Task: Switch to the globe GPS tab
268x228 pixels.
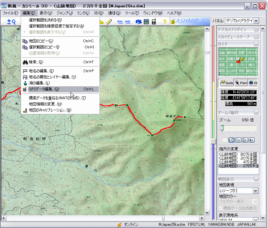Action: point(253,83)
